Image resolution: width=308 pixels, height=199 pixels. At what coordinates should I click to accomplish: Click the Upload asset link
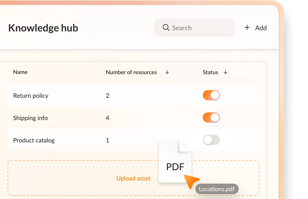(x=133, y=178)
